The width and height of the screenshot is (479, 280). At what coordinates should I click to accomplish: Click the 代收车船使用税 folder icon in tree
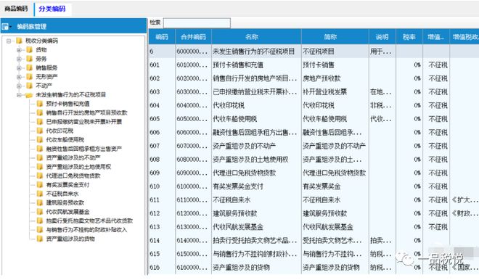(40, 140)
